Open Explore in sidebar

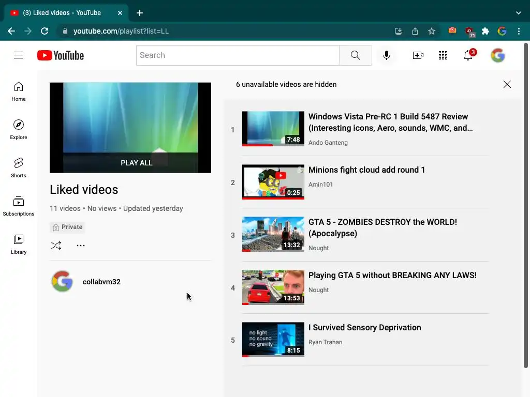(19, 130)
